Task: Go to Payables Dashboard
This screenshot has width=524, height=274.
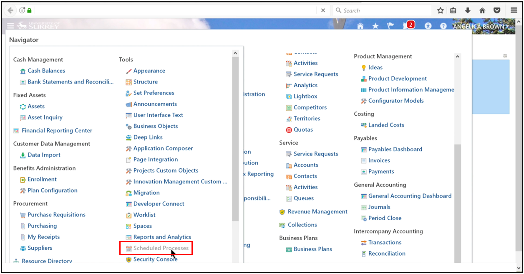Action: pyautogui.click(x=395, y=150)
